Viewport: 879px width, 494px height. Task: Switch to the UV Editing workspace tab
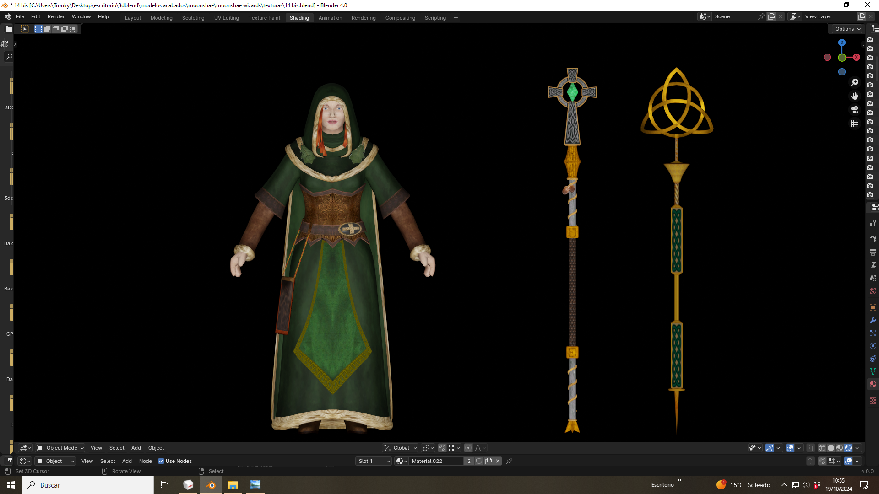pos(227,18)
